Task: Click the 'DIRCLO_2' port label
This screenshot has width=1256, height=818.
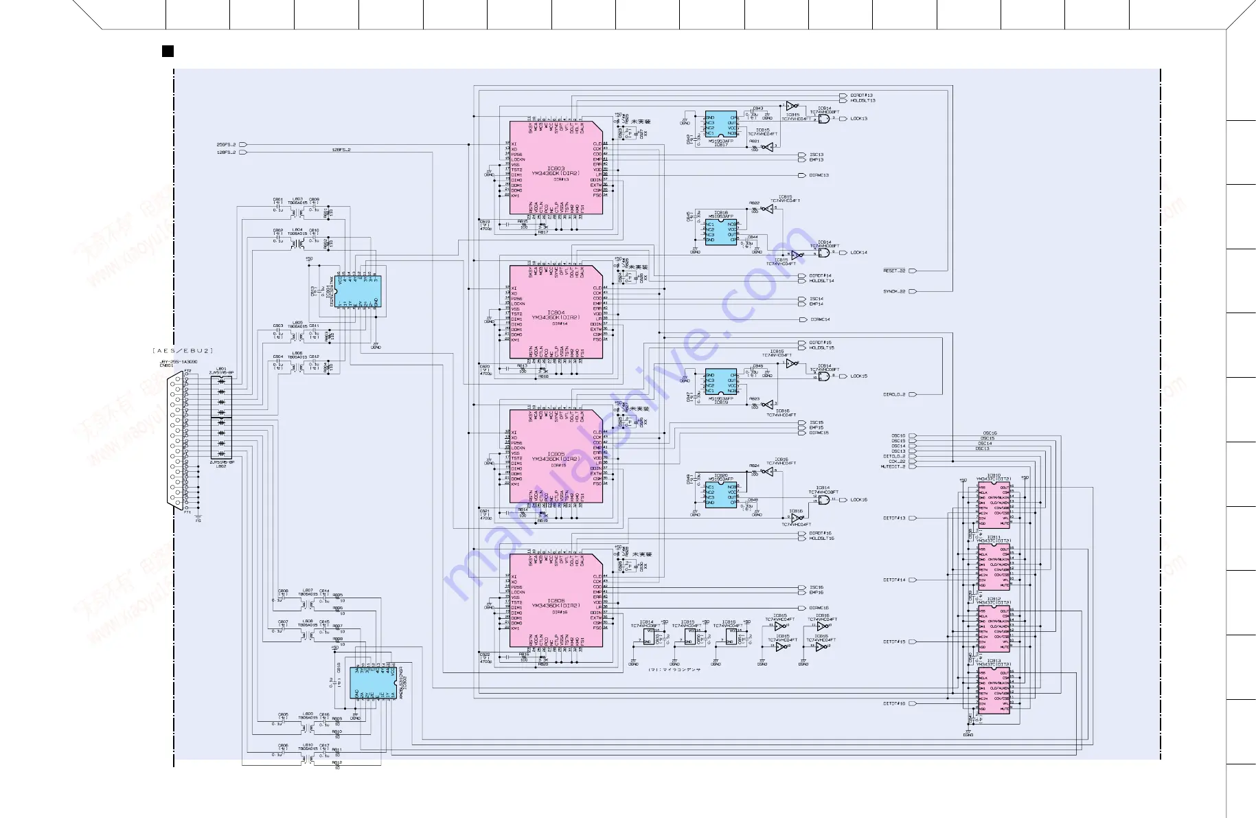Action: [x=894, y=395]
